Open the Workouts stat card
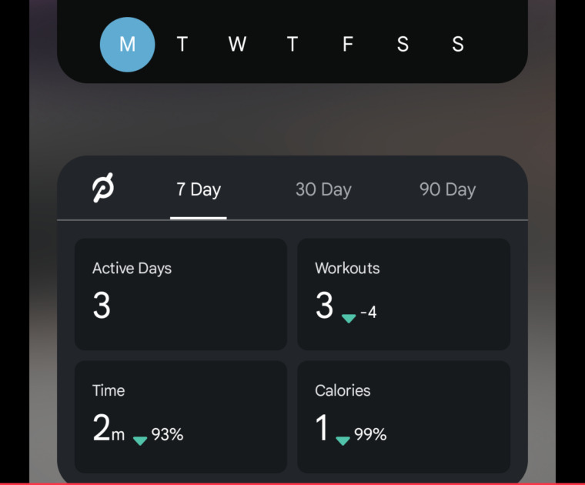The width and height of the screenshot is (585, 485). pos(403,294)
